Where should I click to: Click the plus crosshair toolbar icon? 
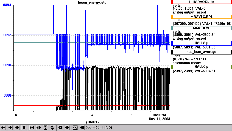(x=67, y=128)
